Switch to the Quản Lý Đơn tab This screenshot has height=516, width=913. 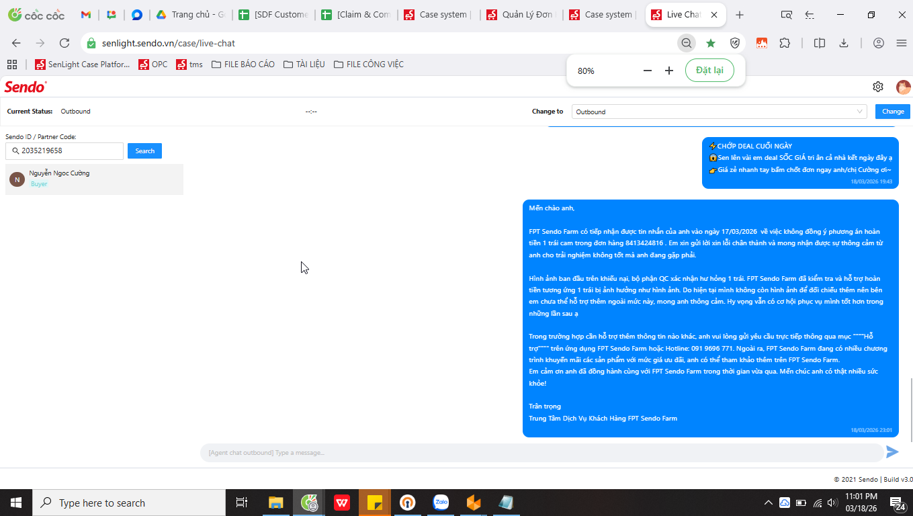tap(521, 15)
